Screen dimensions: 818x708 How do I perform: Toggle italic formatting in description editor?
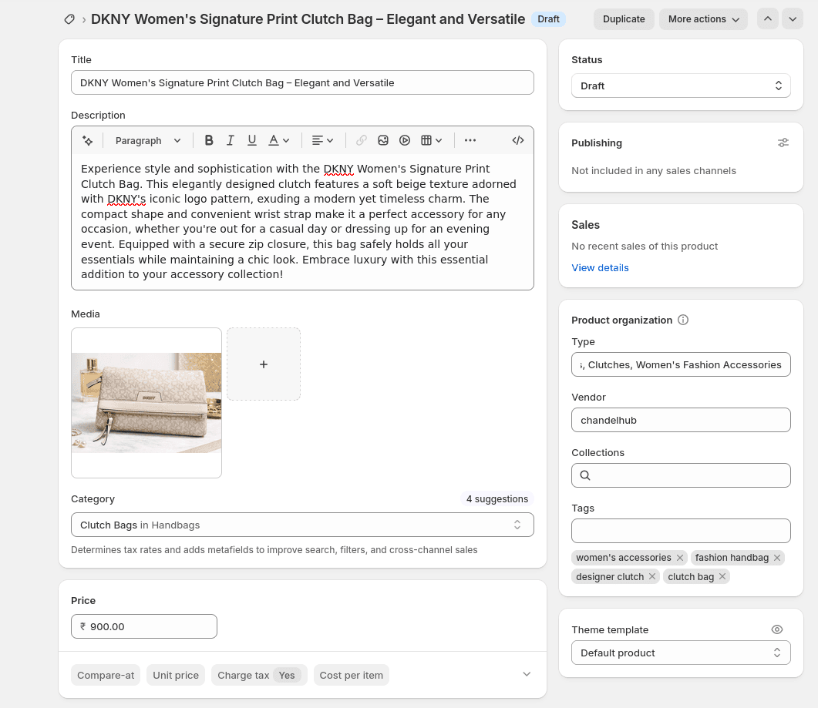[x=230, y=140]
